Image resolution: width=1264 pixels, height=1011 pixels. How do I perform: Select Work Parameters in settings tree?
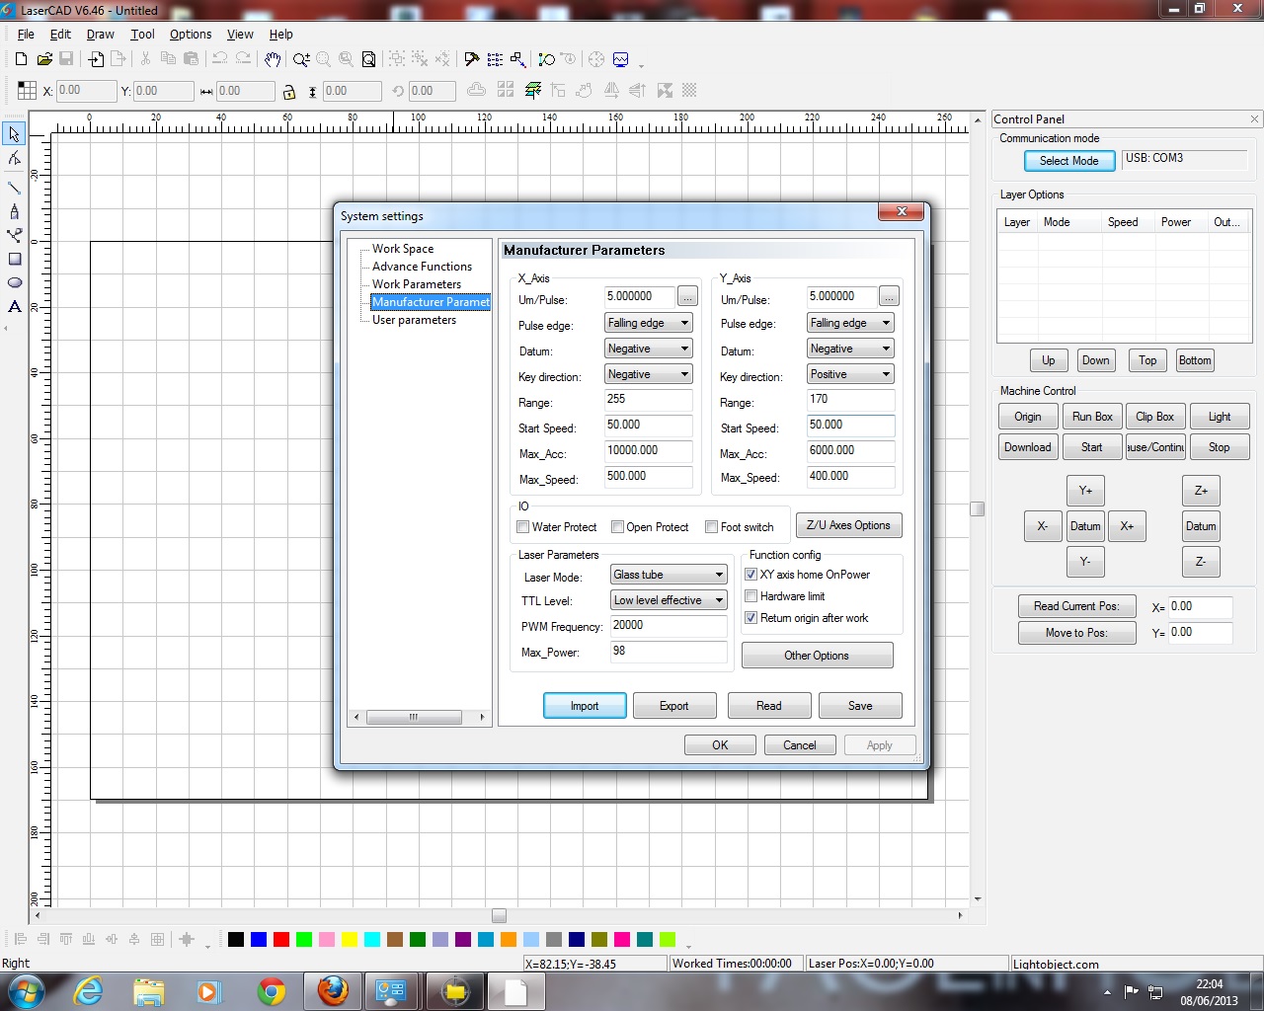pyautogui.click(x=416, y=284)
